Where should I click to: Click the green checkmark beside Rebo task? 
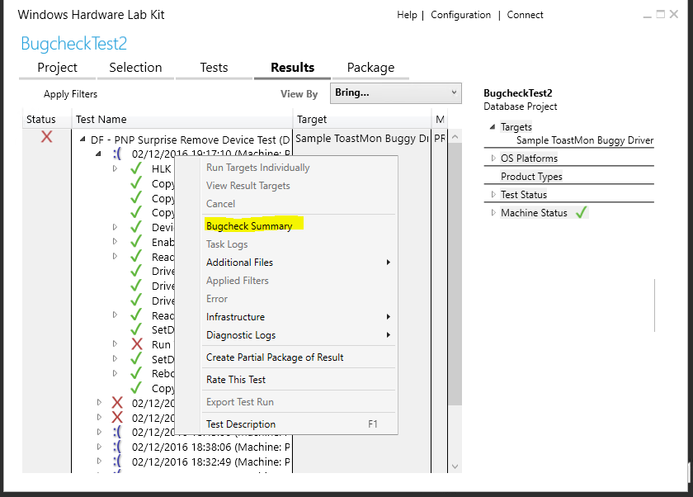tap(136, 373)
